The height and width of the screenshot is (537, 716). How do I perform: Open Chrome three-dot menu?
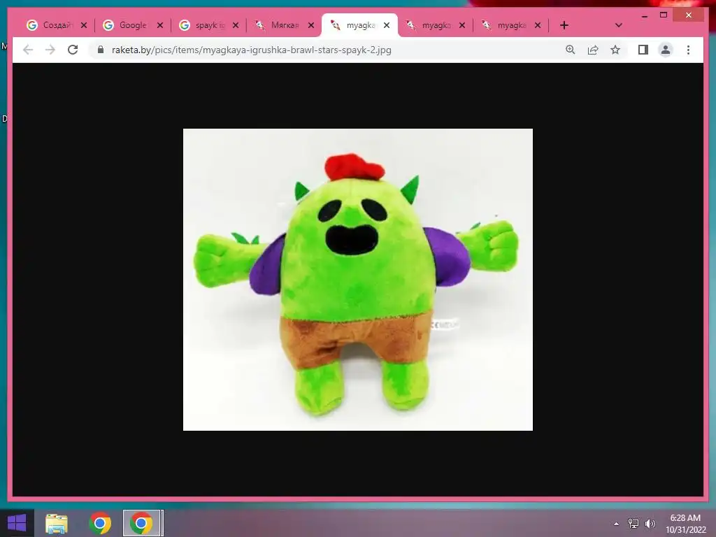688,50
